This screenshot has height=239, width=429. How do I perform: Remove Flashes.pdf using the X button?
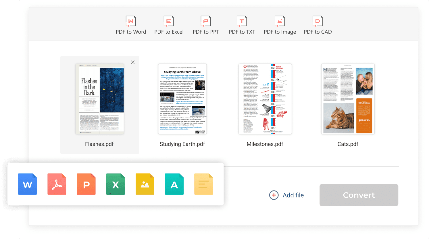click(133, 62)
